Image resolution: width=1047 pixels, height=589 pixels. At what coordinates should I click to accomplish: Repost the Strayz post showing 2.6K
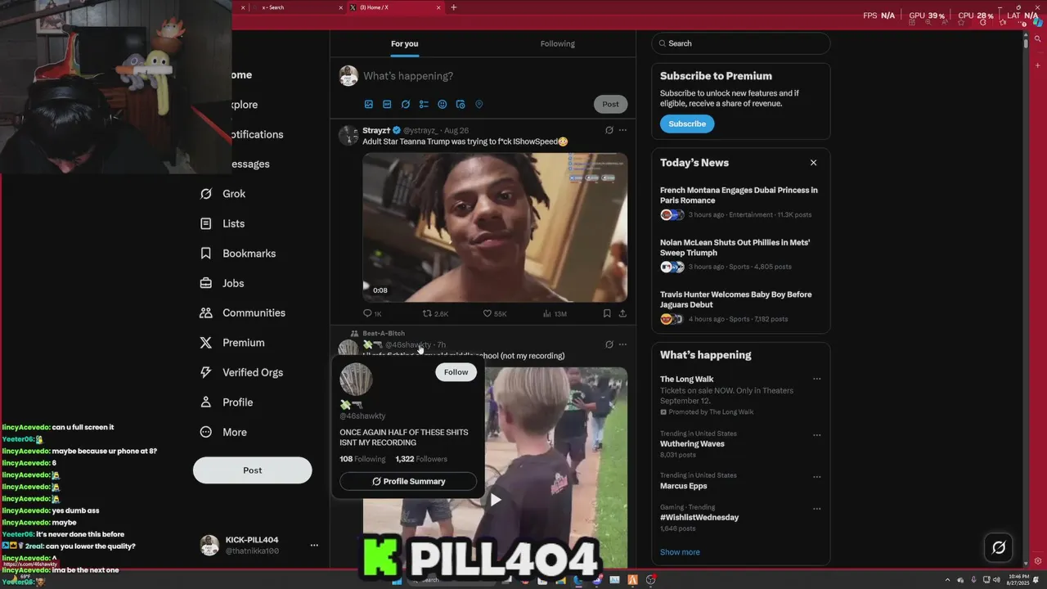click(435, 313)
